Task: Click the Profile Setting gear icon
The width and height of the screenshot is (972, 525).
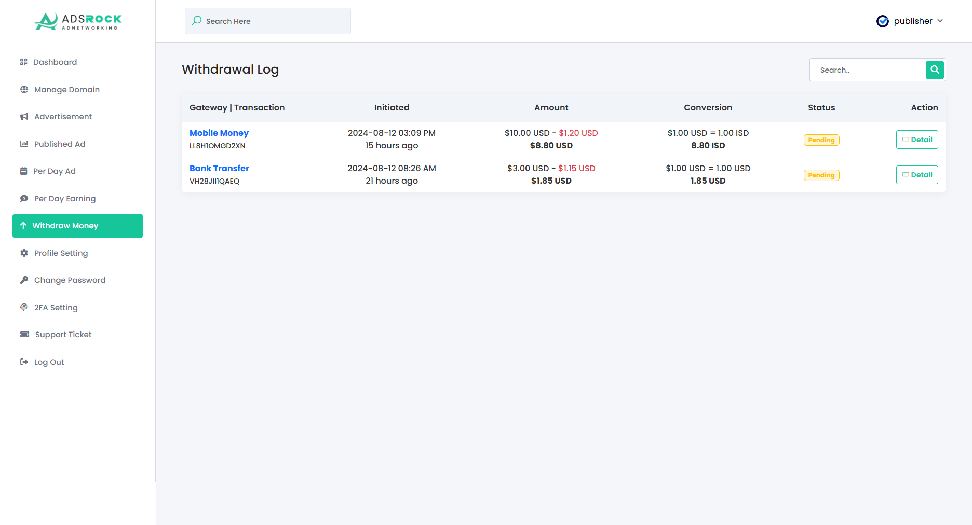Action: 24,253
